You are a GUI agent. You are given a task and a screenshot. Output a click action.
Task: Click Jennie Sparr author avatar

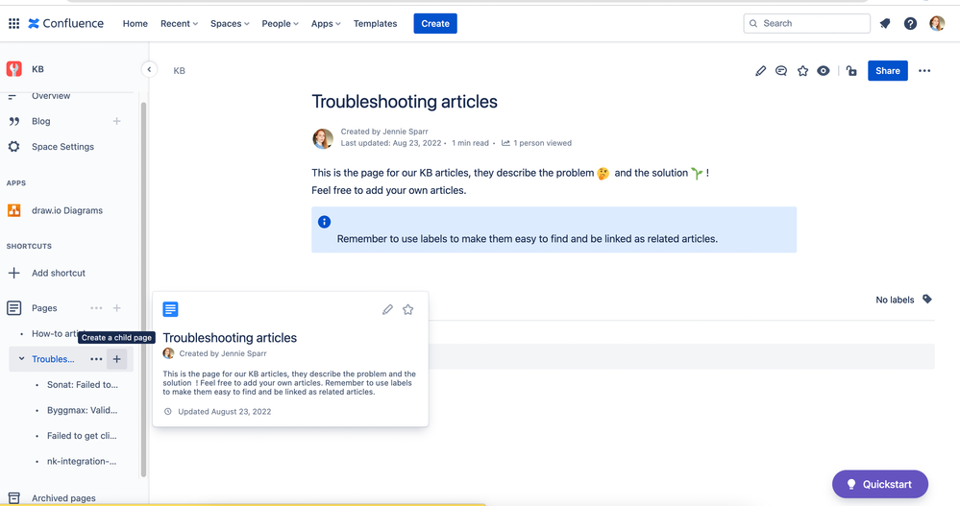click(323, 138)
